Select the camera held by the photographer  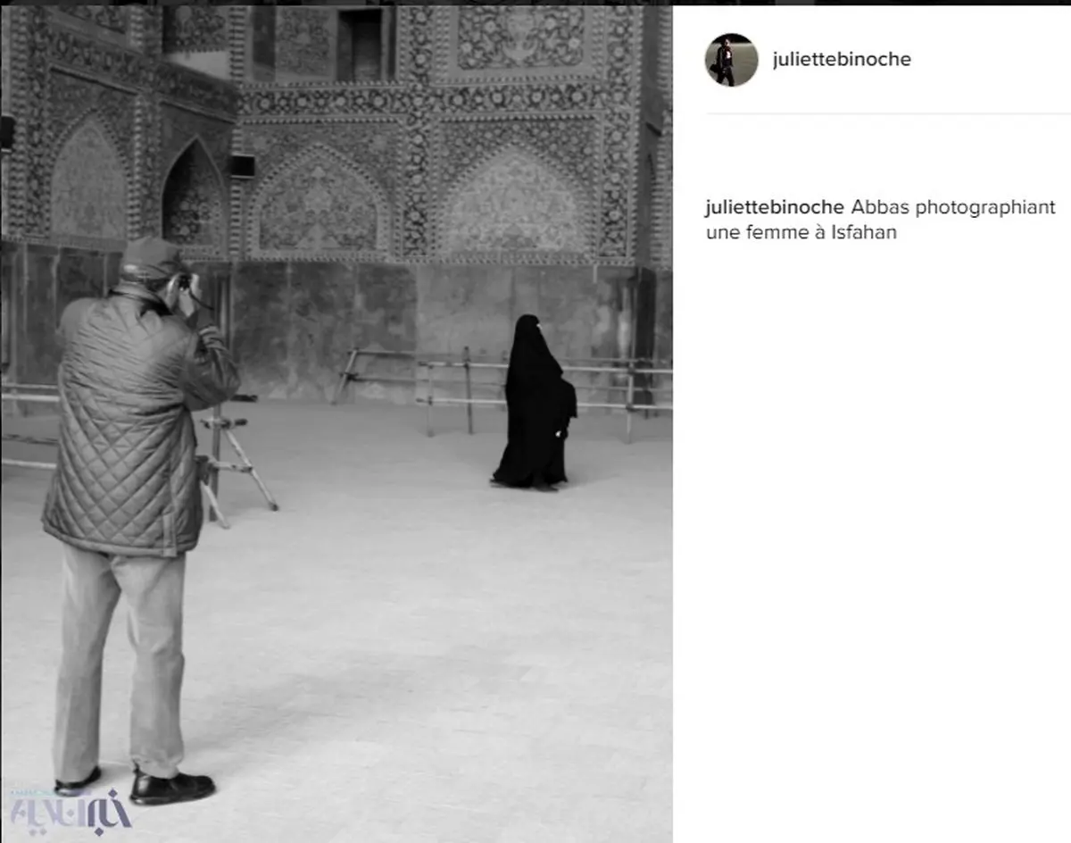(186, 283)
